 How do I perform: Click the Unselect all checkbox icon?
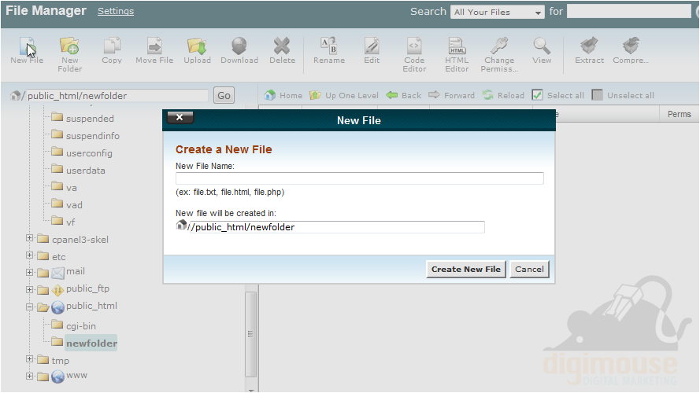(x=597, y=95)
